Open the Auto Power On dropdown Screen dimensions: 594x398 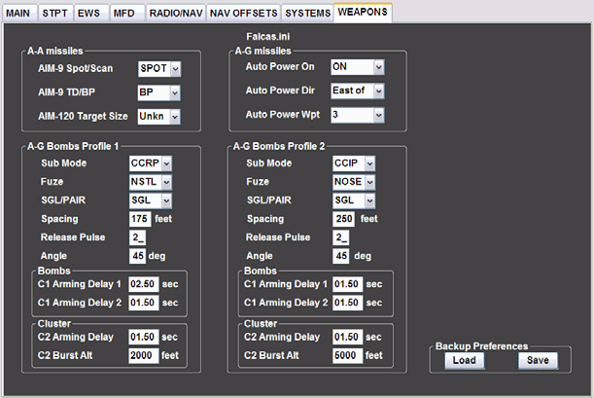(x=358, y=67)
